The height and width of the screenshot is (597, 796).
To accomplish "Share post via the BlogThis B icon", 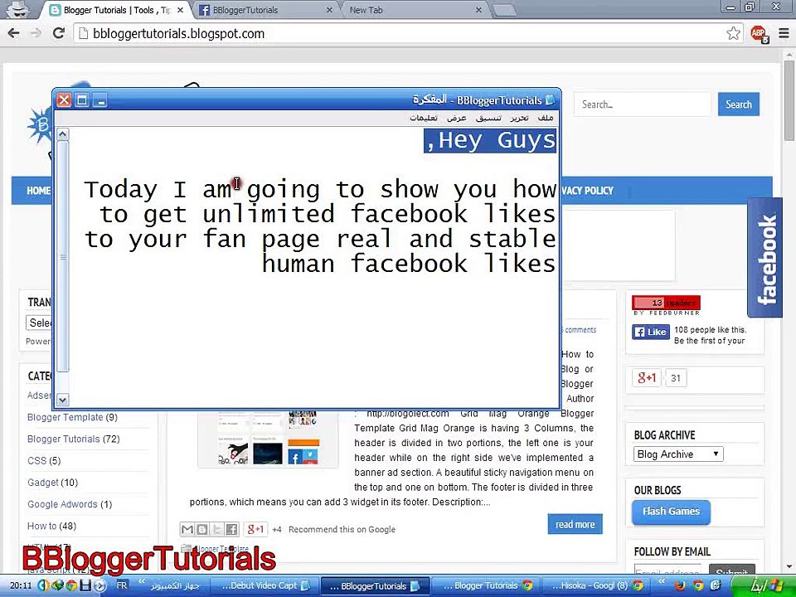I will pos(202,530).
